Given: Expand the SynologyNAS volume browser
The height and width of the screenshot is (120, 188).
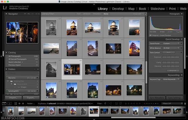Looking at the screenshot, I should click(x=37, y=91).
